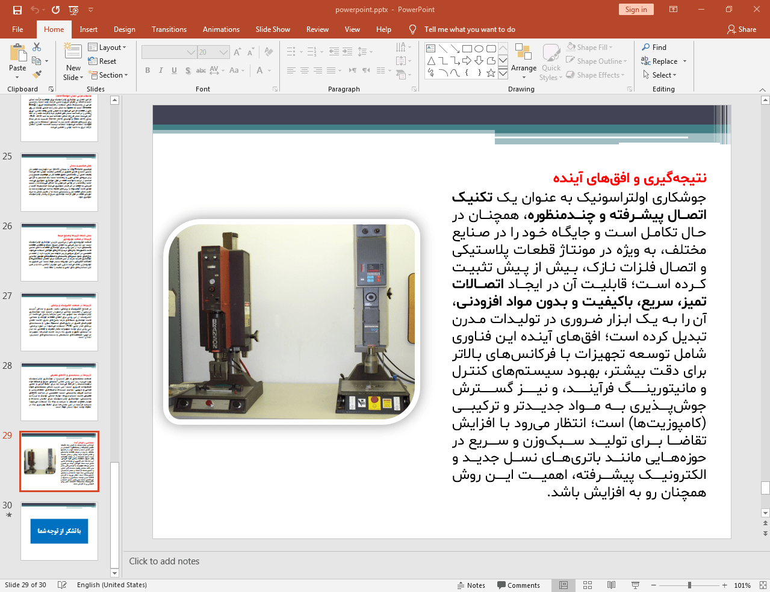Viewport: 770px width, 592px height.
Task: Start Slide Show from status bar
Action: (x=635, y=585)
